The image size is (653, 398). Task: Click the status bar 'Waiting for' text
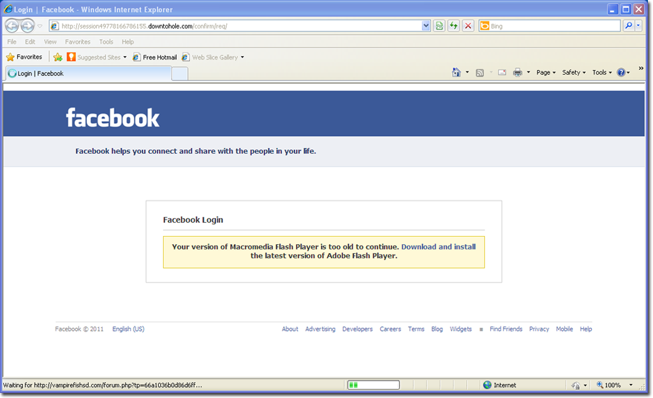click(103, 385)
